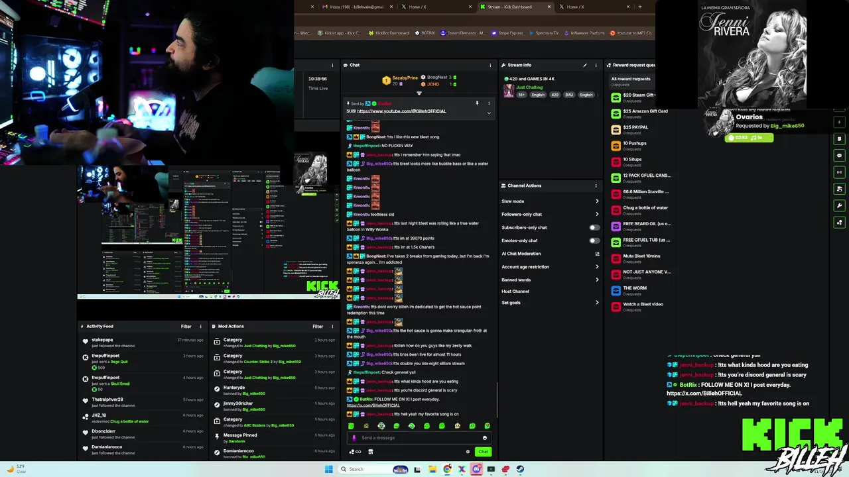Expand Banned words settings
The image size is (849, 477).
pos(597,280)
